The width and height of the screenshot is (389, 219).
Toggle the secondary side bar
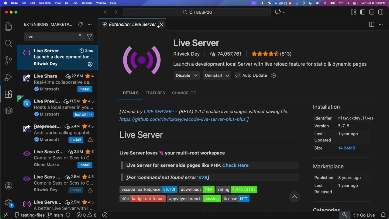pos(381,12)
